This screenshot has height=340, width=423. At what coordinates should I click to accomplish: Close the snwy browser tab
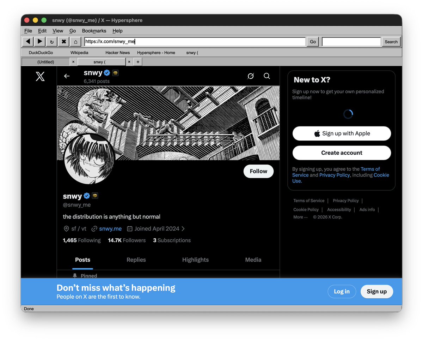point(129,62)
